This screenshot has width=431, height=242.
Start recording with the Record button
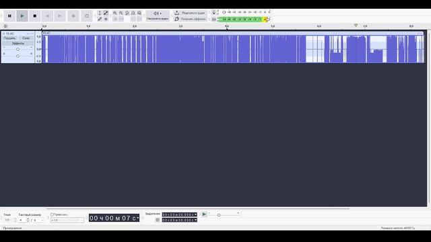coord(73,16)
